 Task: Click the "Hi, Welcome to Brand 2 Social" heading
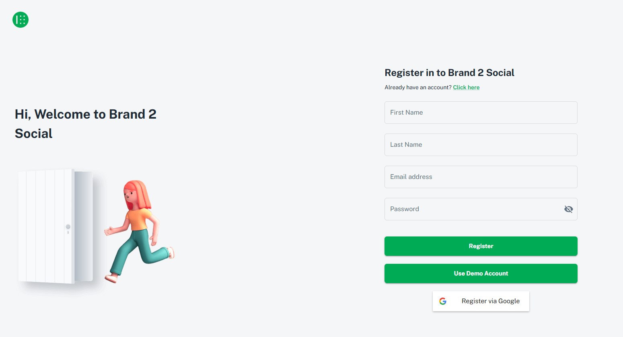(85, 123)
